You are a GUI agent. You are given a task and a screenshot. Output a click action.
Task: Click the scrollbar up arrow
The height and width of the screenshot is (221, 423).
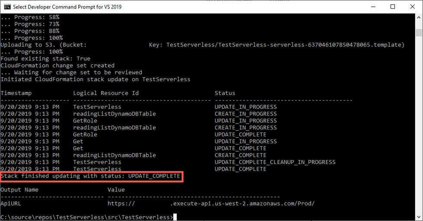(419, 17)
